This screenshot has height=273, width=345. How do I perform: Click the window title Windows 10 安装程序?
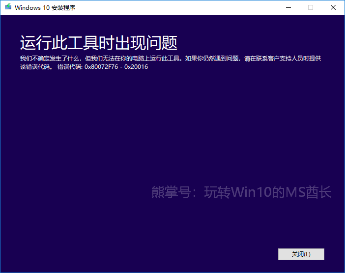click(x=45, y=8)
